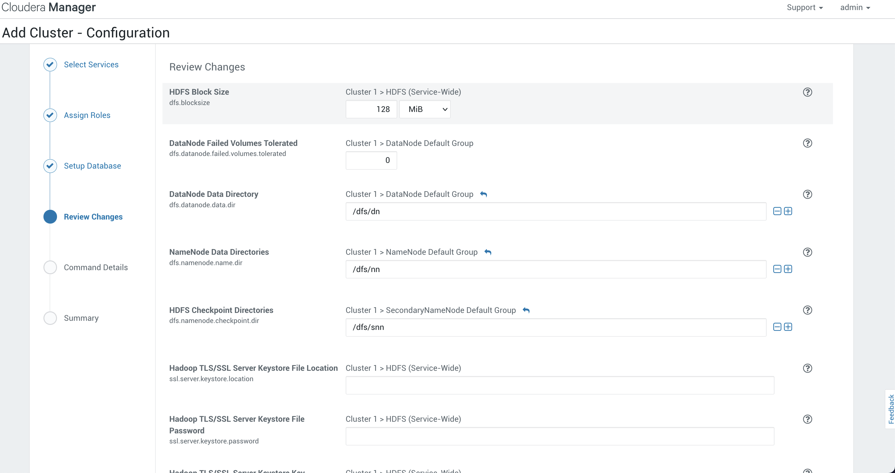Click Summary step label
895x473 pixels.
(81, 318)
